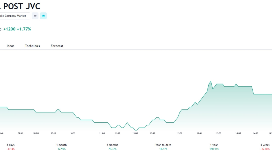Click the 14:00 time axis label

(x=238, y=134)
